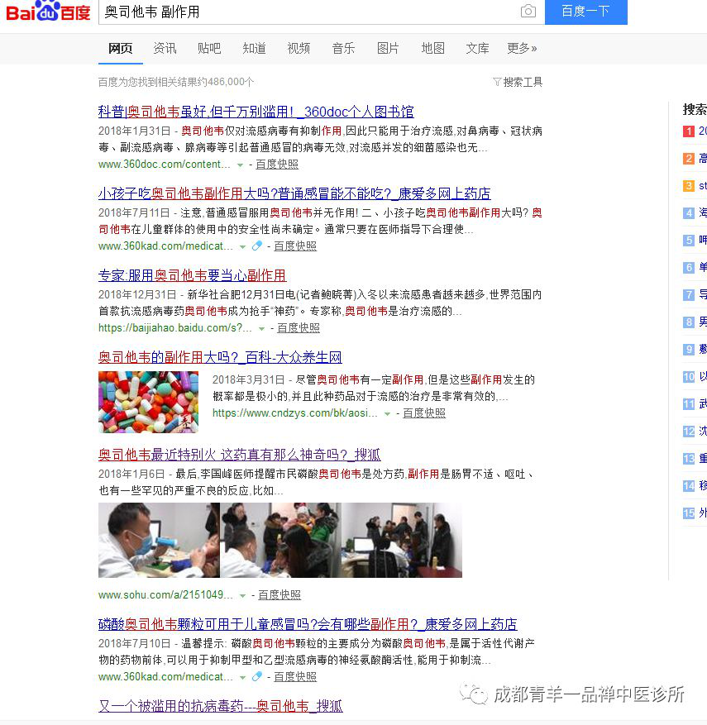Click thumbnail of doctor in mask
Viewport: 707px width, 725px height.
(x=159, y=540)
